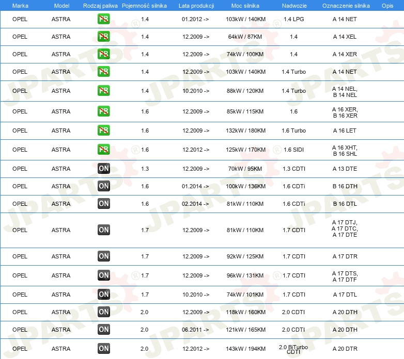Select the A 14 NEL, B 14 NEL engine code
404x359 pixels.
[x=345, y=92]
